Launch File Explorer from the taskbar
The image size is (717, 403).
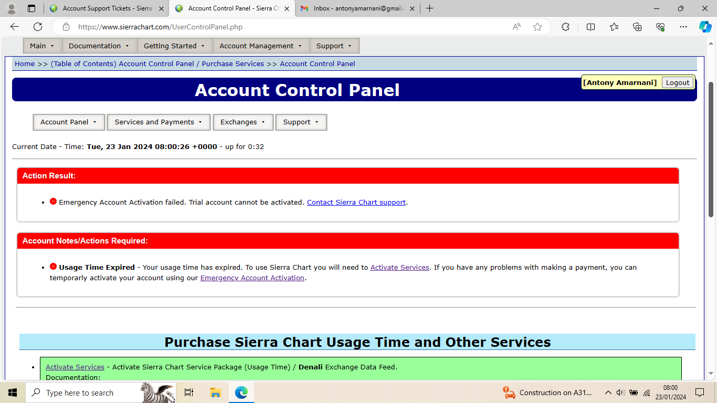pyautogui.click(x=215, y=393)
